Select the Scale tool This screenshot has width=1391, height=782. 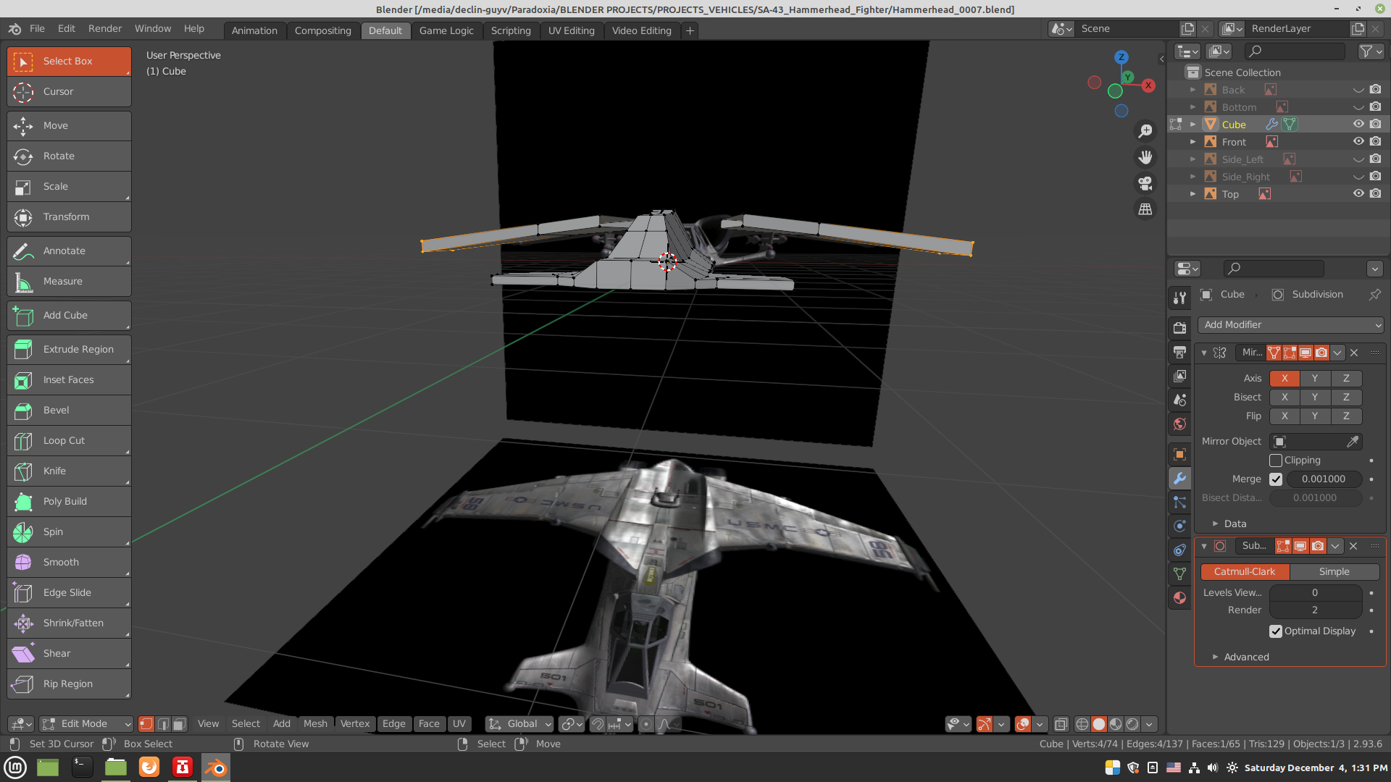[69, 187]
